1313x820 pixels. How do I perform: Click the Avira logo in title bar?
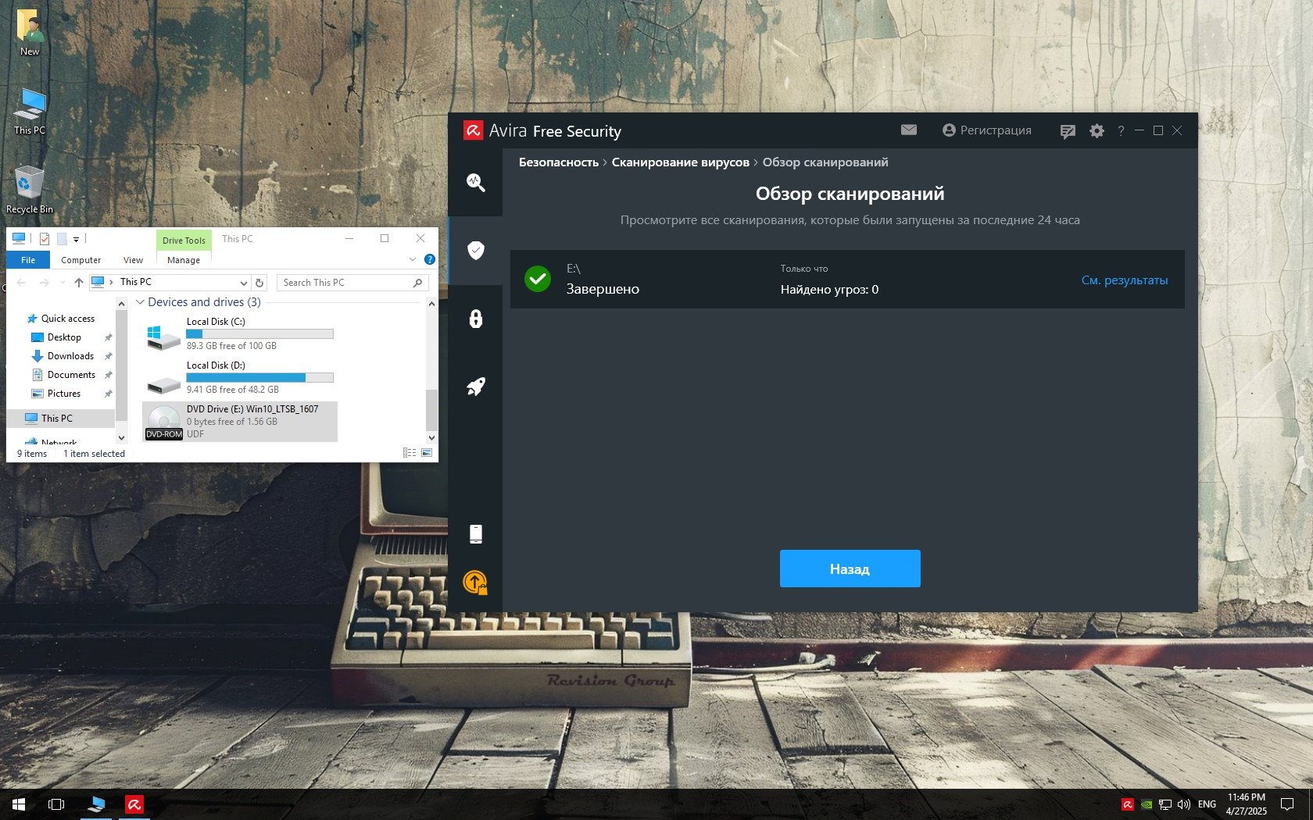pyautogui.click(x=473, y=130)
